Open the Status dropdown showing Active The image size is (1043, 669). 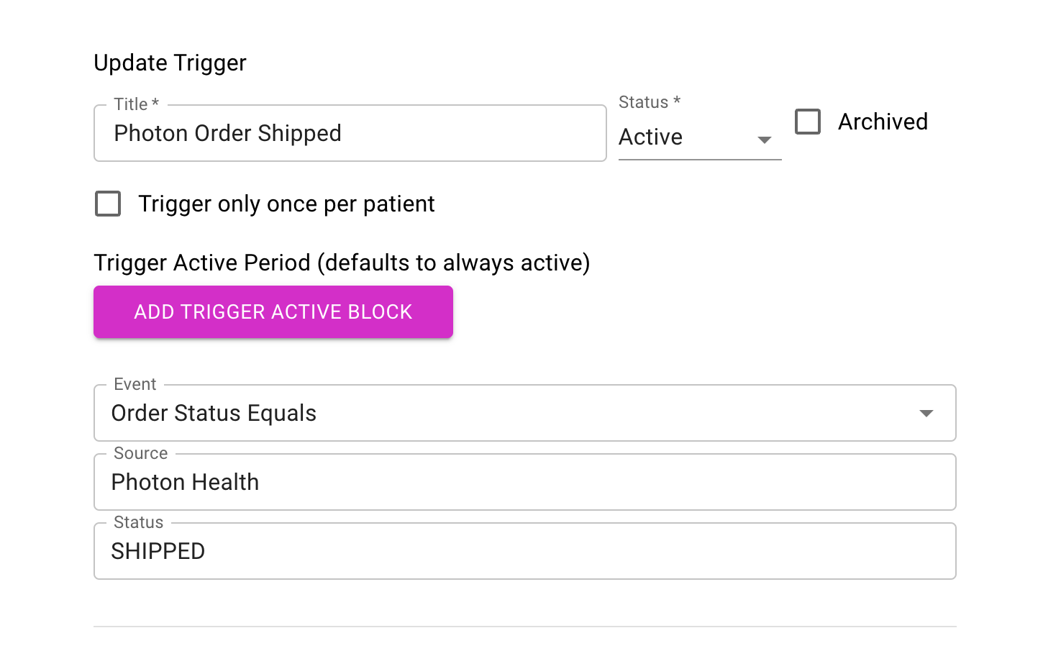[x=700, y=137]
